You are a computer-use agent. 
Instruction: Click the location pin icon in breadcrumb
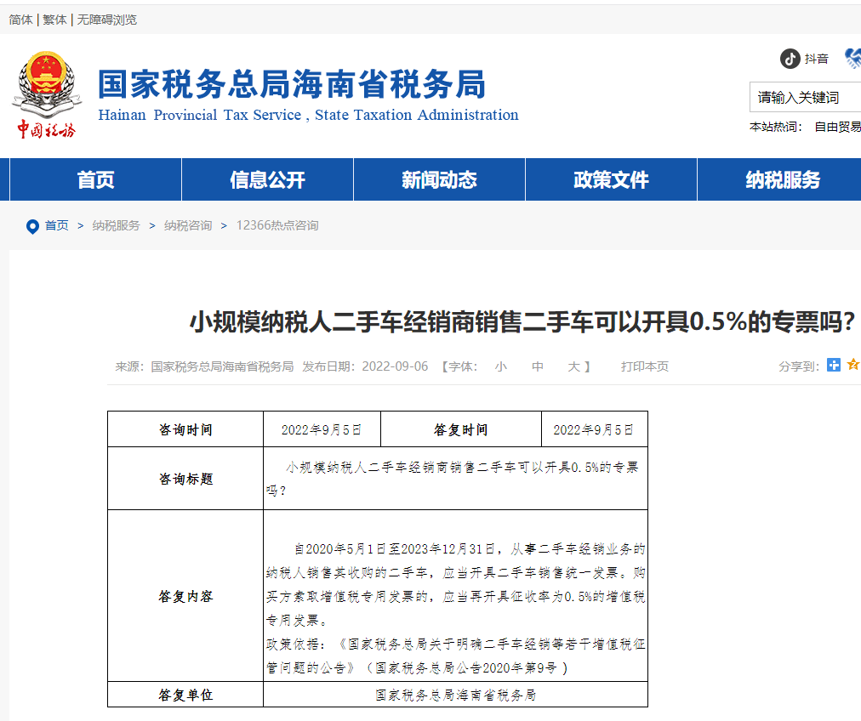tap(32, 226)
